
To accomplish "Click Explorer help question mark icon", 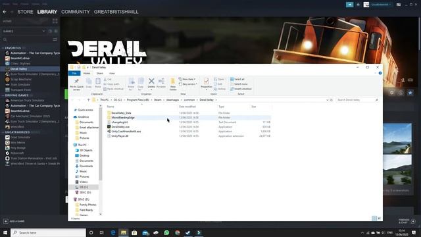I will tap(380, 73).
